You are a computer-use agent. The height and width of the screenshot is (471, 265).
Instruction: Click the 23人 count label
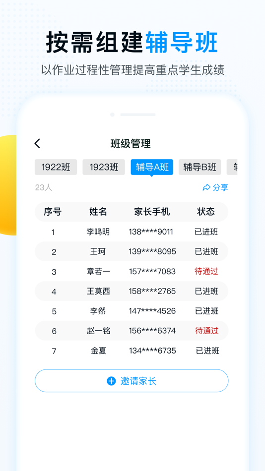(44, 187)
